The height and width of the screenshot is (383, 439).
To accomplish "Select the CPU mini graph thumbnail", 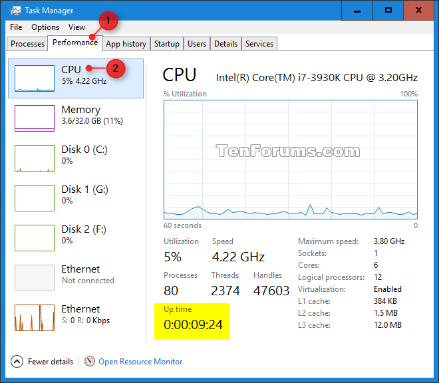I will (x=35, y=78).
